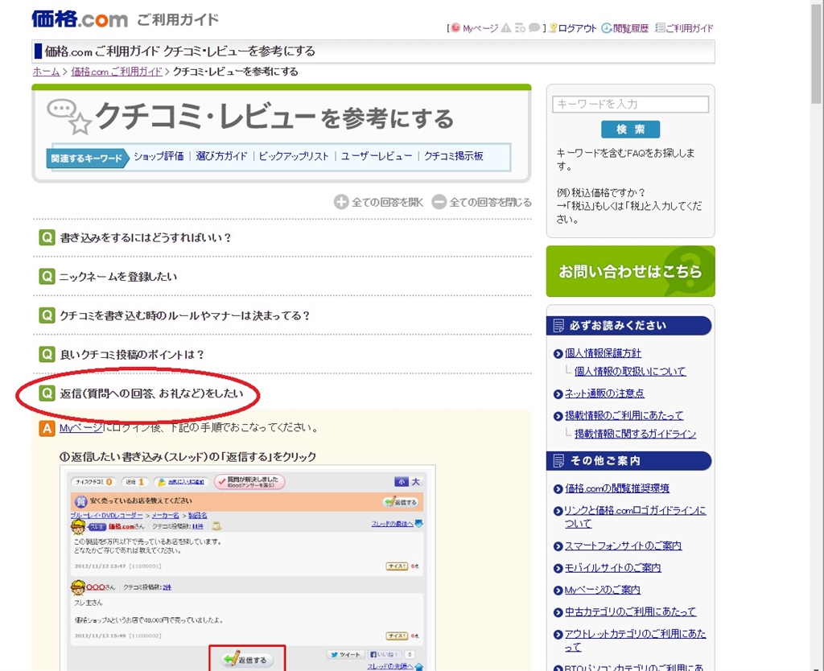The image size is (824, 671).
Task: Select the クチコミ掲示板 keyword
Action: [x=454, y=156]
